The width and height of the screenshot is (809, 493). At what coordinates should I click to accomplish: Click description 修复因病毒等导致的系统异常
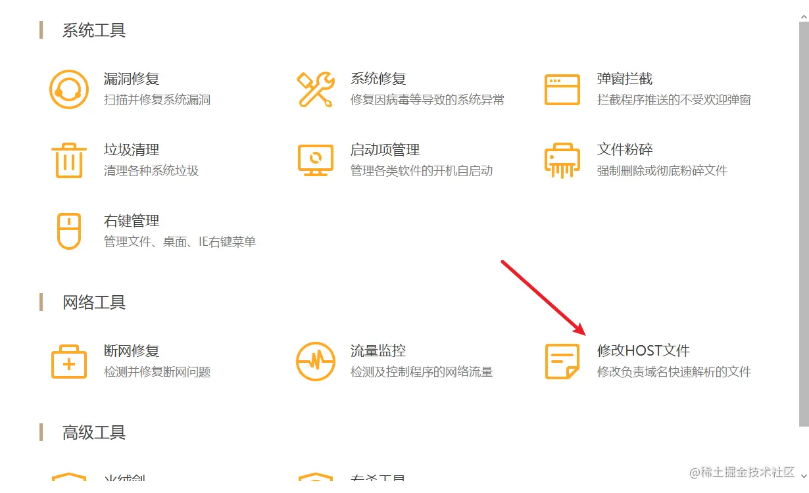pos(428,100)
